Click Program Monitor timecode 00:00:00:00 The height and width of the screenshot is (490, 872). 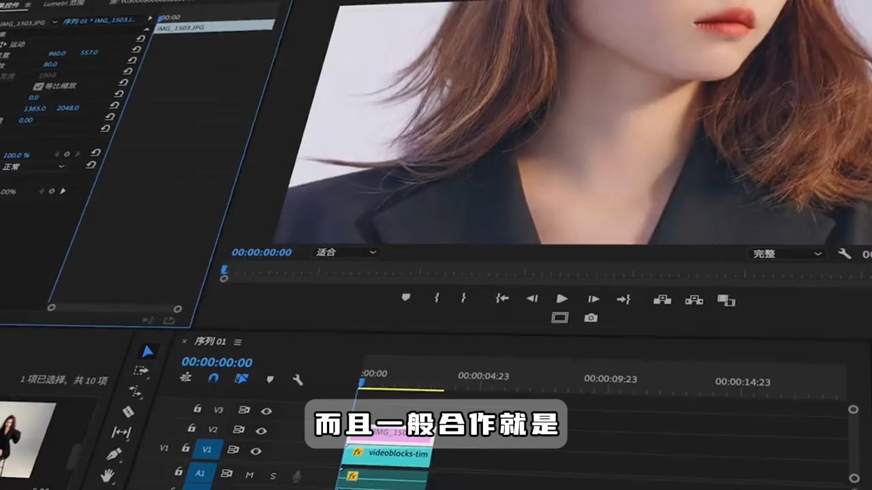[262, 252]
